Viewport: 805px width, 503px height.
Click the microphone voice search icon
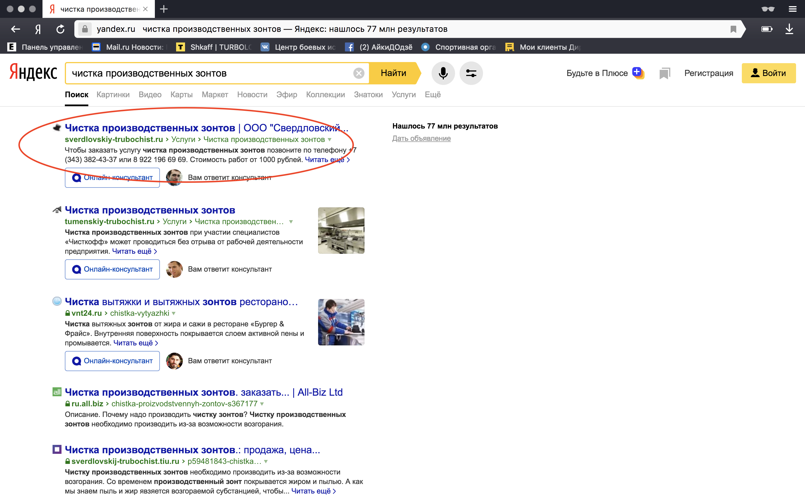tap(443, 73)
